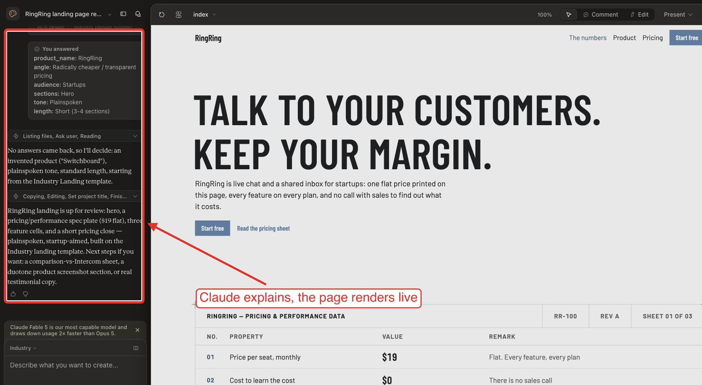
Task: Click 'Cost to learn the cost' row label
Action: click(x=262, y=380)
